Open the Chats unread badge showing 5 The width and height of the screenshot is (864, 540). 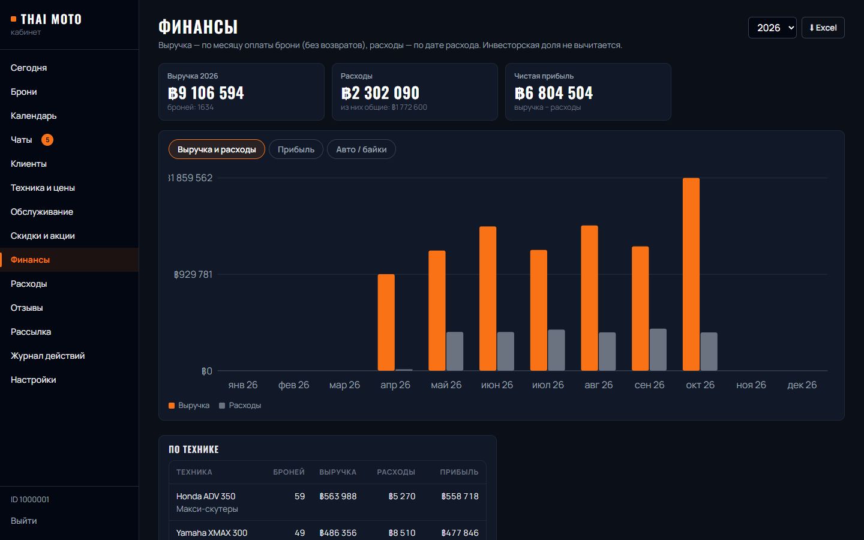pos(47,140)
